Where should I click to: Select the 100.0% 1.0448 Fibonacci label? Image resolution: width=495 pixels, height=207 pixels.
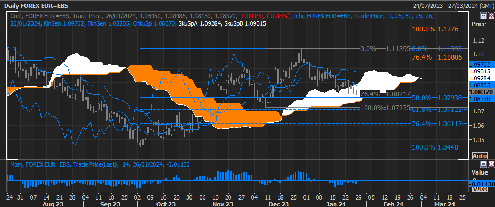(435, 147)
